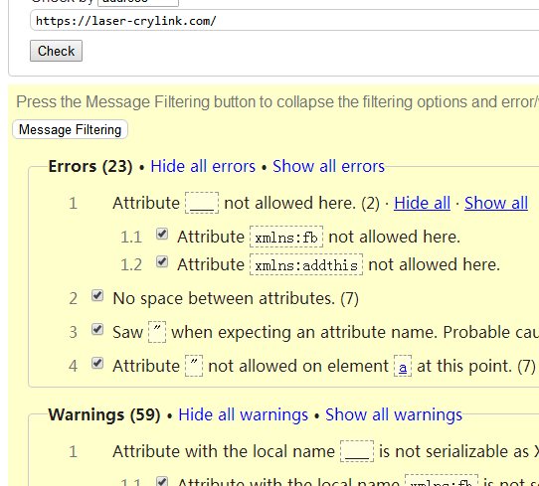Click the Check button
The image size is (539, 486).
click(56, 51)
